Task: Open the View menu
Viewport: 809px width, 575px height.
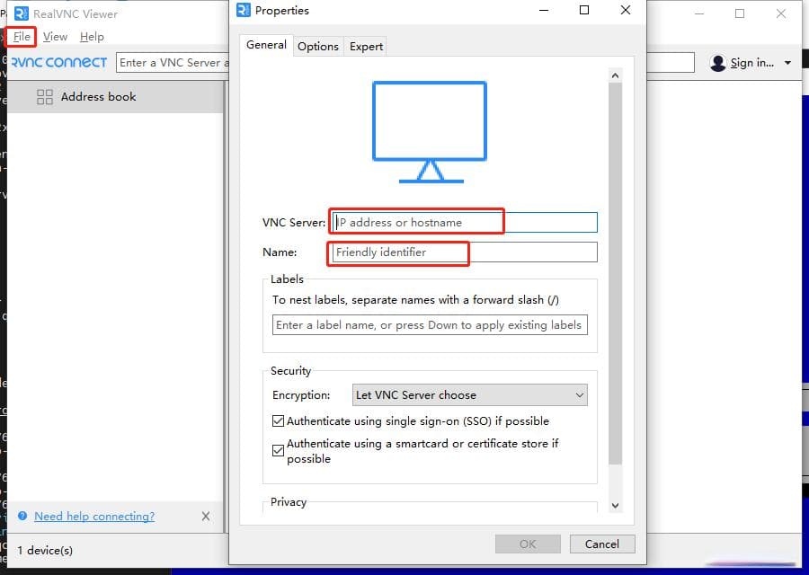Action: tap(55, 37)
